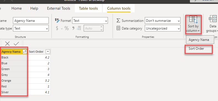Image resolution: width=218 pixels, height=101 pixels.
Task: Select the Column tools tab
Action: click(119, 8)
